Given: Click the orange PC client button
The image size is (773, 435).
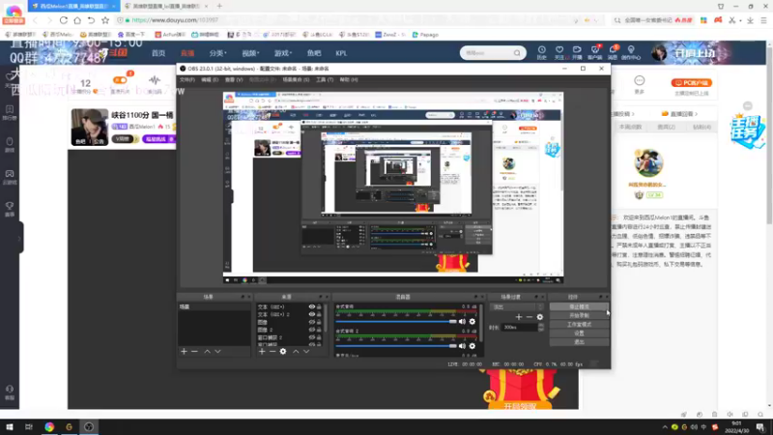Looking at the screenshot, I should (691, 83).
